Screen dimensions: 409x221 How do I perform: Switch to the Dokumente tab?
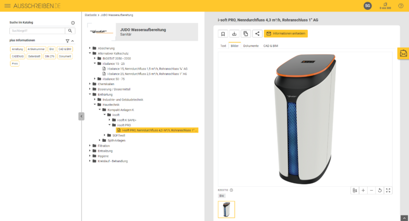point(251,46)
